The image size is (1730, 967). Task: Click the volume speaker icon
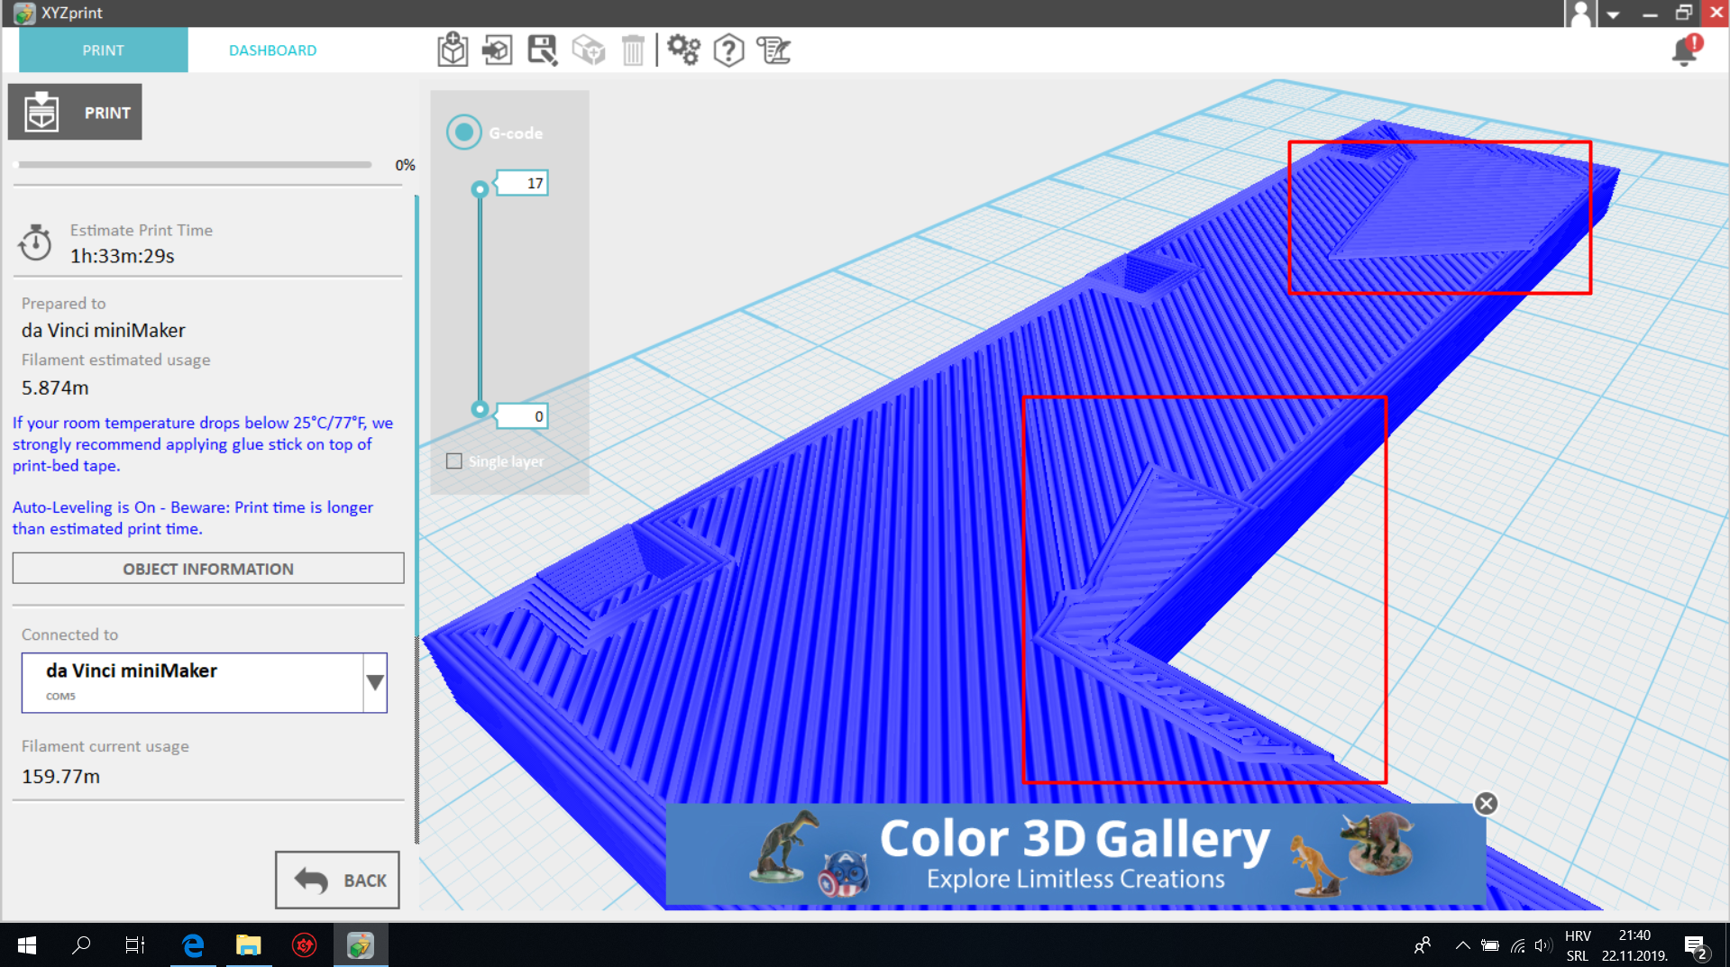(1543, 945)
